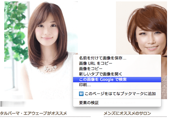Click the short-haired woman hairstyle photo
The width and height of the screenshot is (169, 123).
[141, 28]
